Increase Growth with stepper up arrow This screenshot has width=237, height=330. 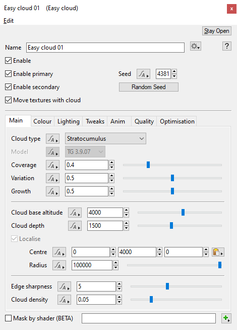(111, 189)
